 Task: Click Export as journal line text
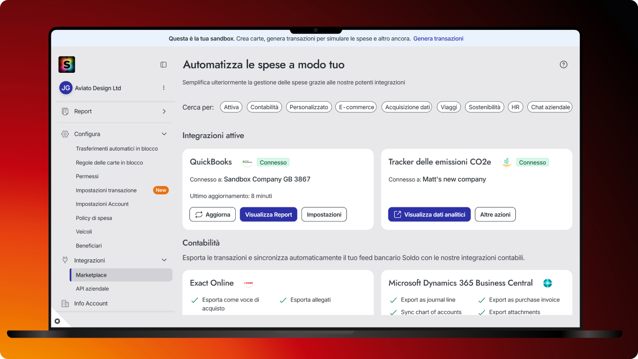[428, 300]
